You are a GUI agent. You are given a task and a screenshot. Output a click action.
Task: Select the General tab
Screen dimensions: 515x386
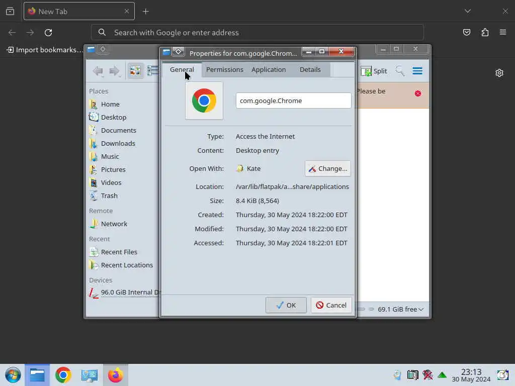coord(182,69)
